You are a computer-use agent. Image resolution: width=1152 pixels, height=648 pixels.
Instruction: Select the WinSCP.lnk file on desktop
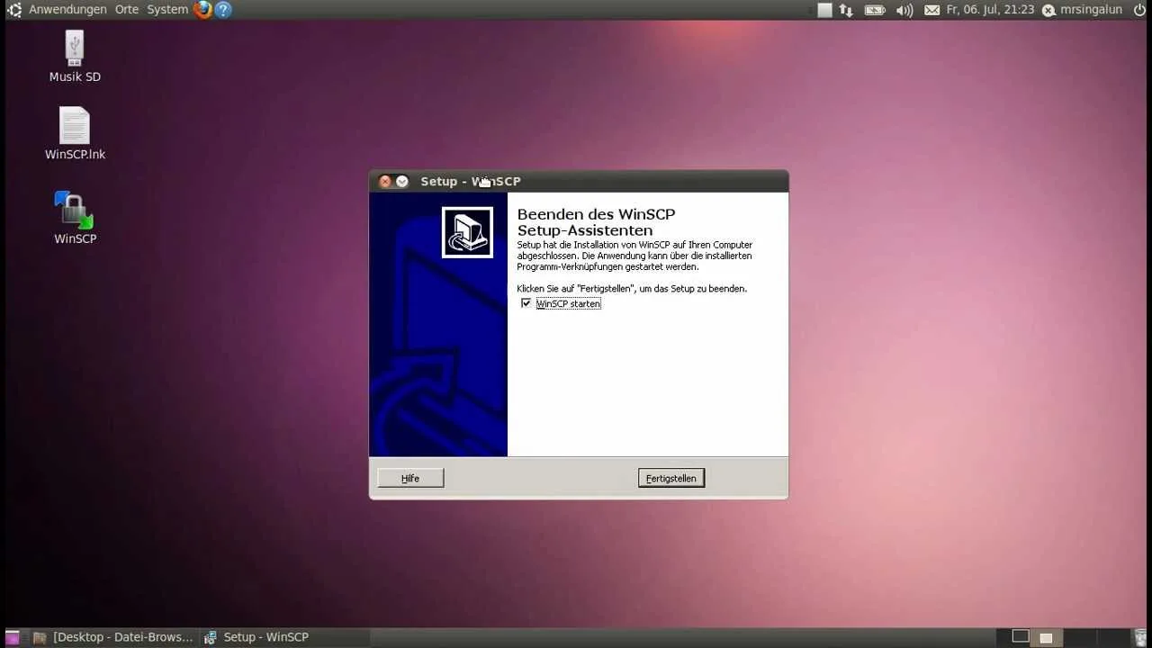pos(75,133)
